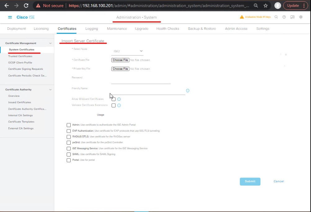This screenshot has height=212, width=311.
Task: Switch to the Maintenance tab
Action: 117,29
